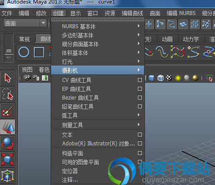Click the curve S-shaped status icon
The height and width of the screenshot is (185, 215).
(x=171, y=24)
